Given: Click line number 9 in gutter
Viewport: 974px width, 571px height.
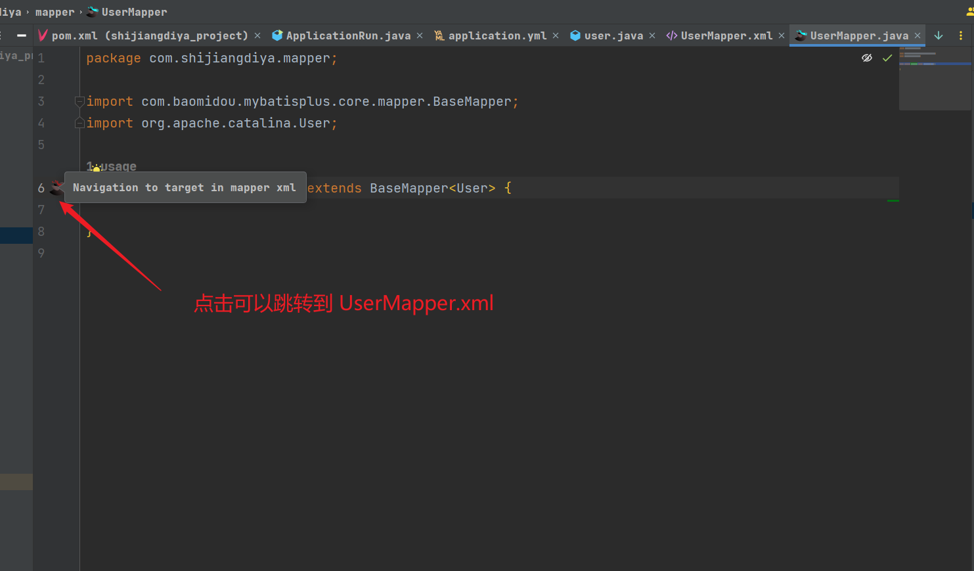Looking at the screenshot, I should click(x=41, y=253).
